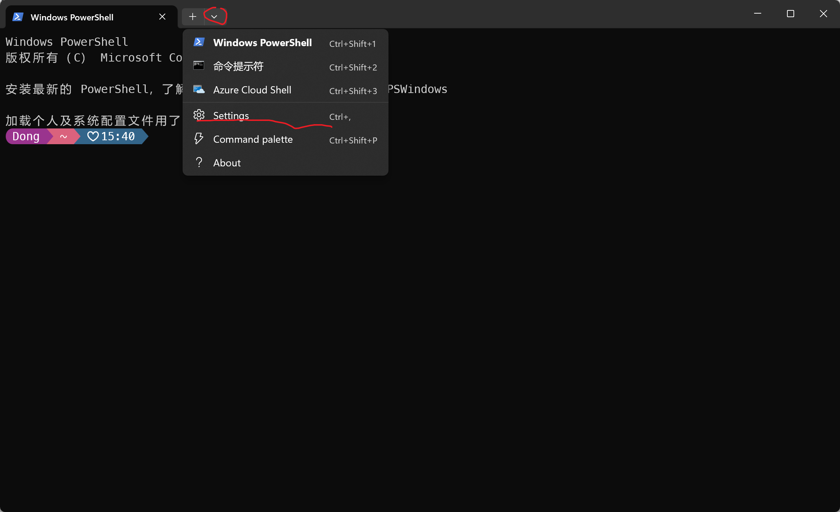The image size is (840, 512).
Task: Click the Azure Cloud Shell cloud icon
Action: (x=199, y=89)
